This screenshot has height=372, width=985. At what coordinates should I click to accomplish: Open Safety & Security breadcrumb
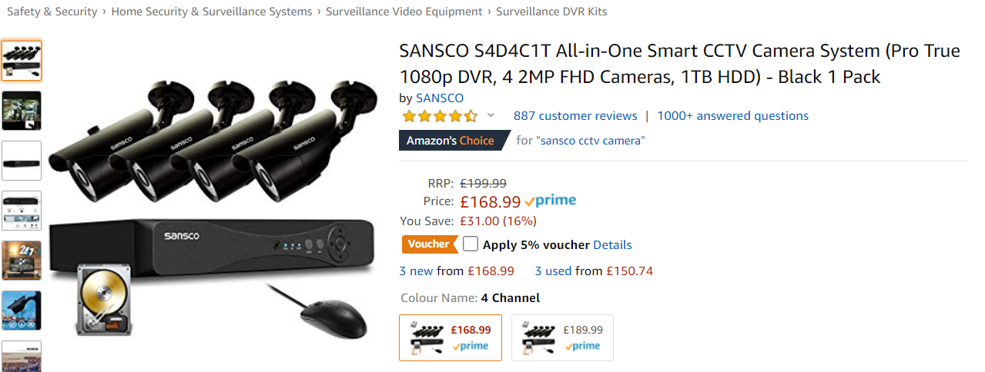click(x=52, y=12)
